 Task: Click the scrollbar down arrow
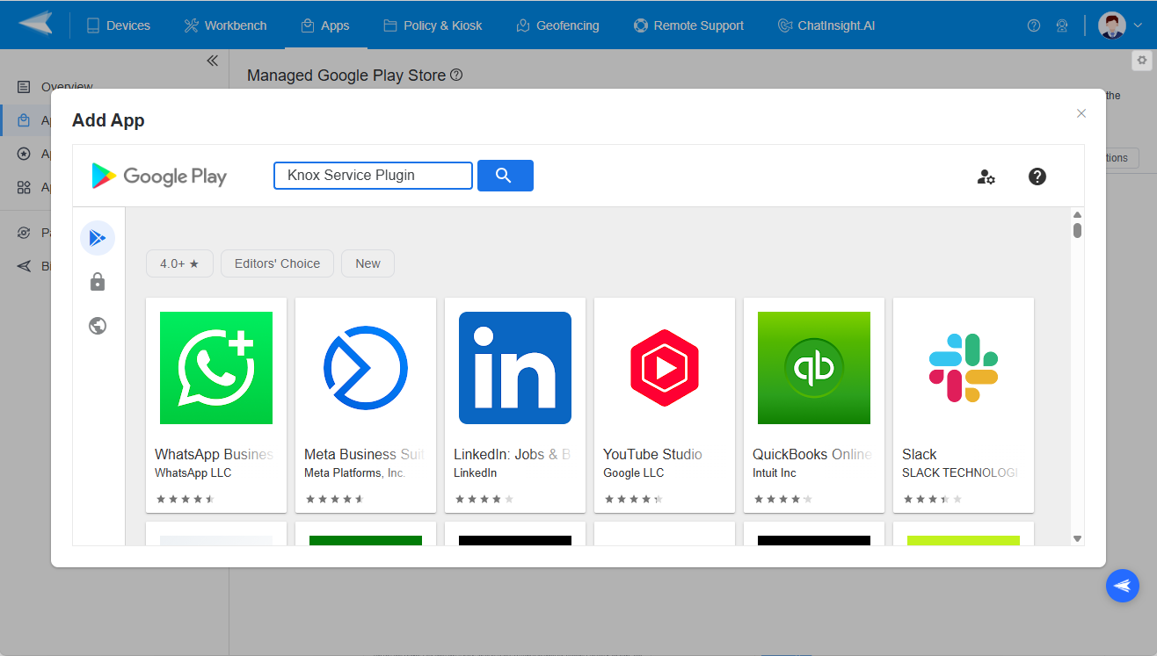[x=1077, y=538]
